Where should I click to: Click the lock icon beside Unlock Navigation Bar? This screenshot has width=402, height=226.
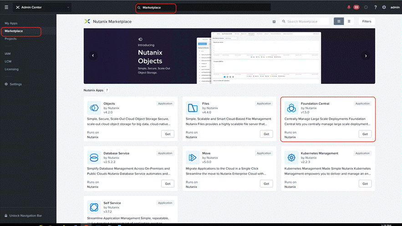[6, 216]
